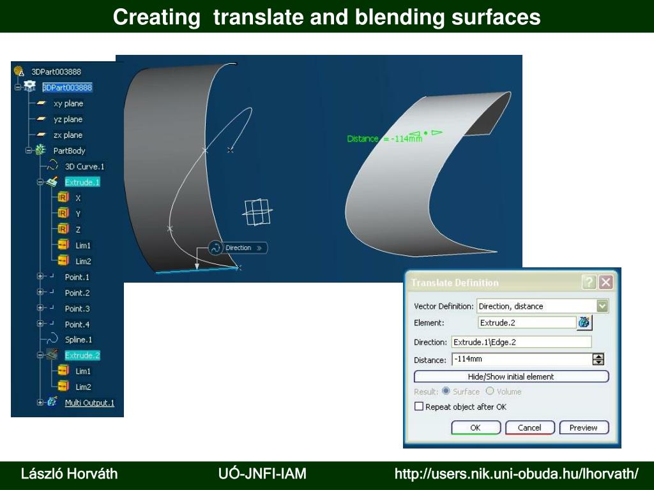
Task: Click the Z parameter icon under Extrude.1
Action: point(63,229)
